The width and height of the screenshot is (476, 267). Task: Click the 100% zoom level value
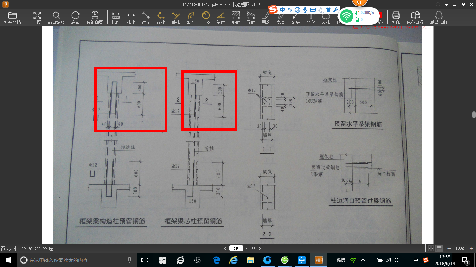click(460, 248)
